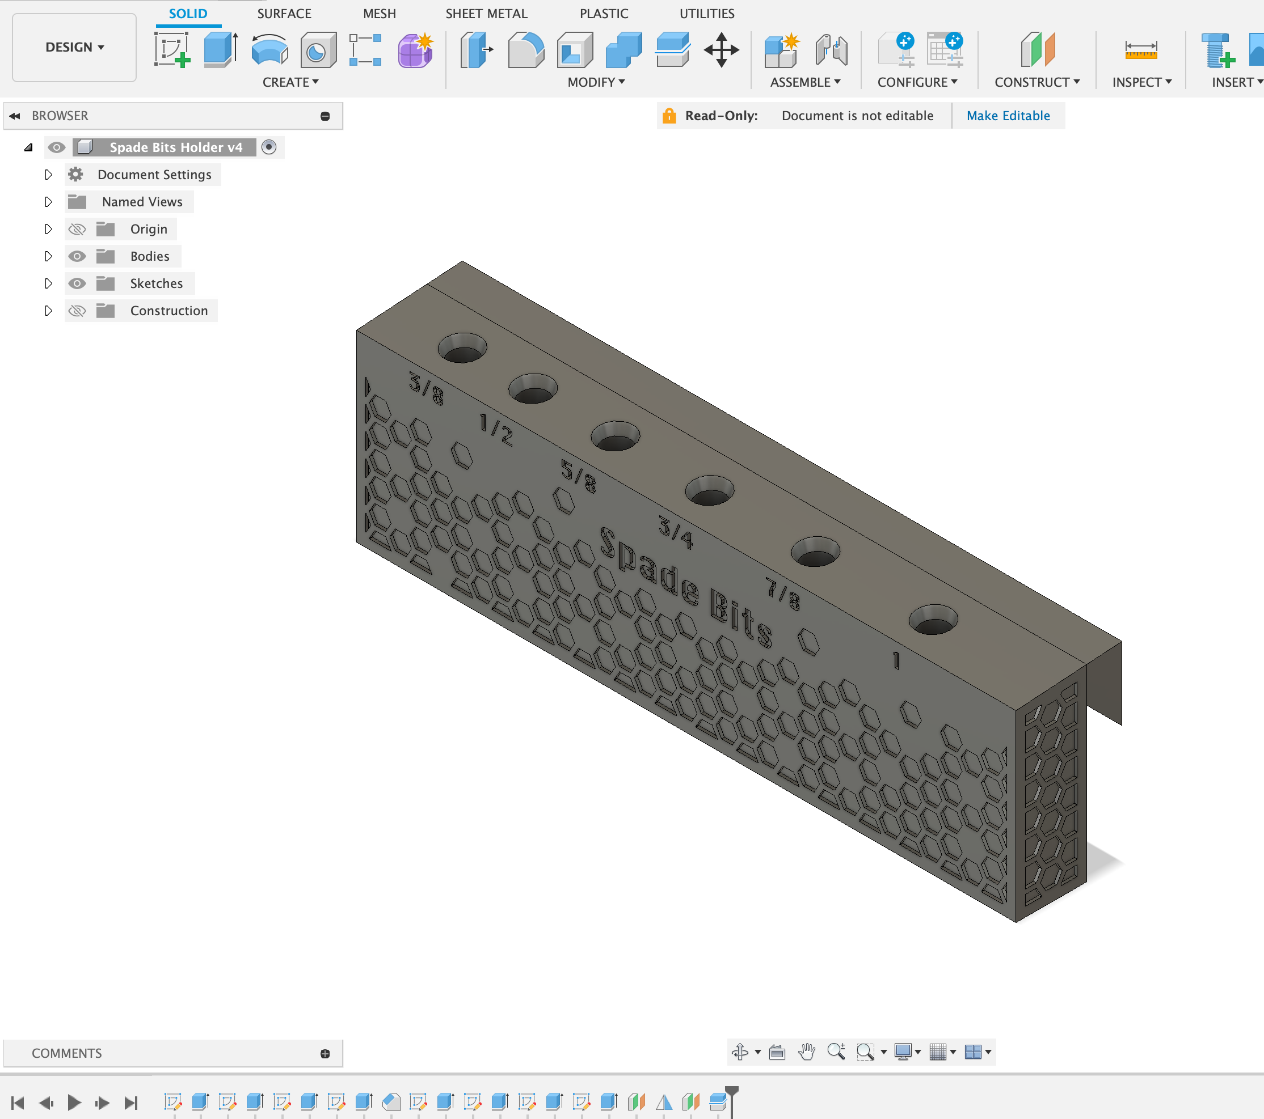Switch to the UTILITIES tab
Screen dimensions: 1264x1119
[x=707, y=14]
